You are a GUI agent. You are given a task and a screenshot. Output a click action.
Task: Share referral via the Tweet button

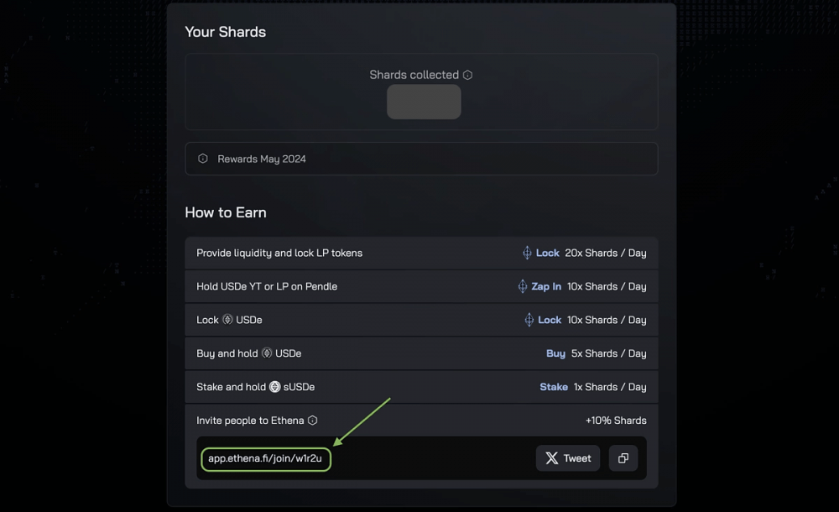coord(568,458)
